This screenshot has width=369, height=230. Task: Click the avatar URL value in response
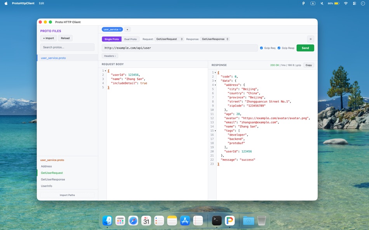point(275,118)
